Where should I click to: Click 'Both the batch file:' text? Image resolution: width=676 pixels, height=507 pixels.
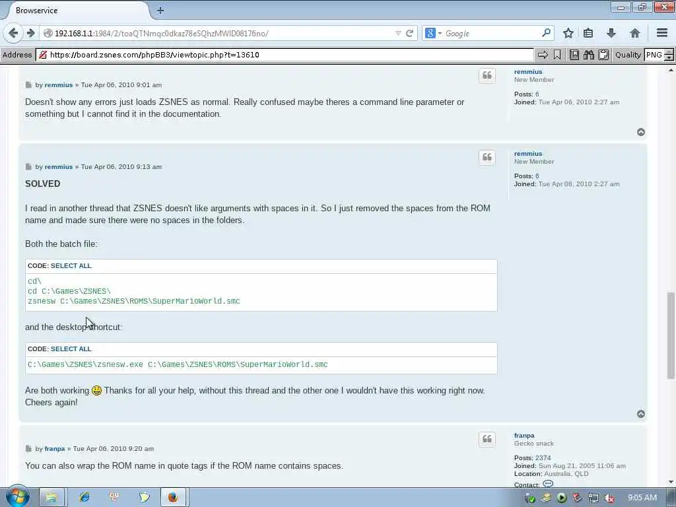(x=61, y=244)
